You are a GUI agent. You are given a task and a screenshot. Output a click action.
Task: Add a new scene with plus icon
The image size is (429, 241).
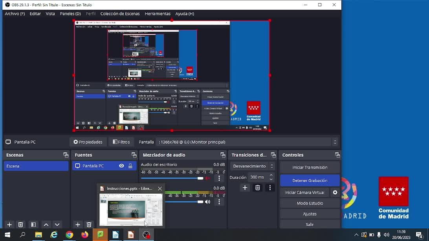(x=9, y=225)
